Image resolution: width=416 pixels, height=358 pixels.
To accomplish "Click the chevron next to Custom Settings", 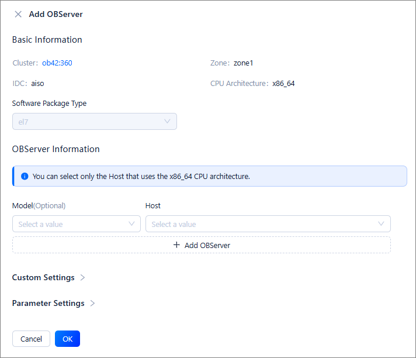I will pos(82,277).
